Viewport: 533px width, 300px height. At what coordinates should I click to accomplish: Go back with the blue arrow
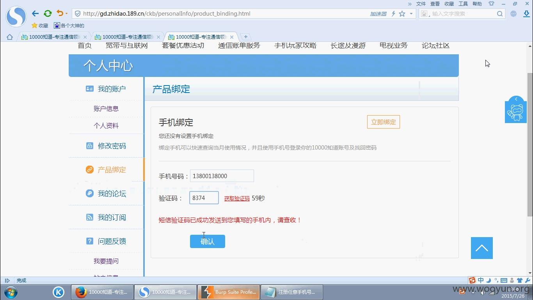click(x=36, y=14)
